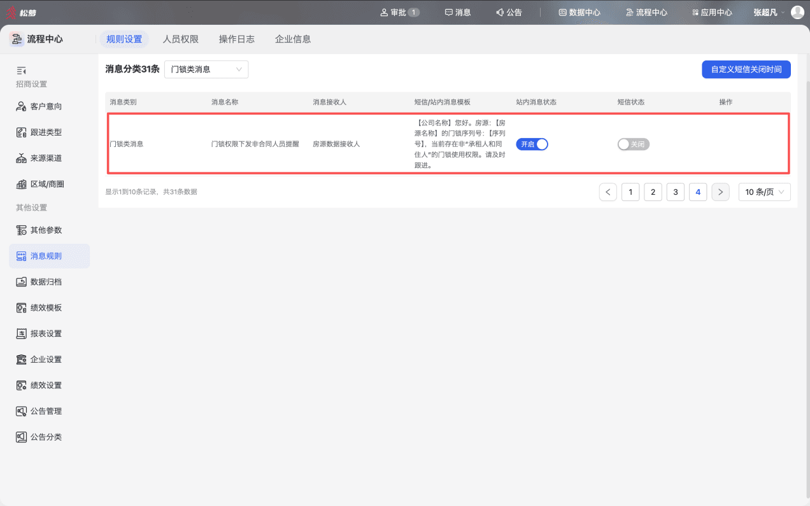Screen dimensions: 810x506
Task: Click the next page arrow
Action: click(x=720, y=192)
